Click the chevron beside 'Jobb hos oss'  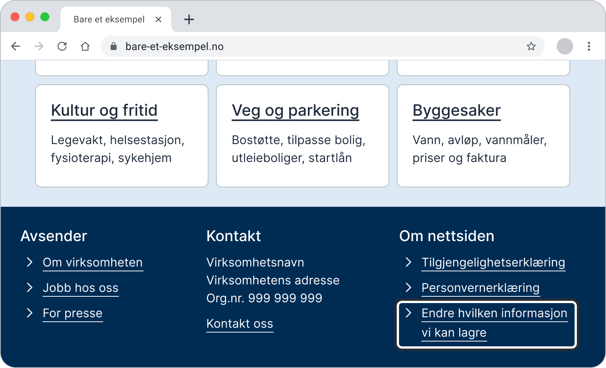click(x=30, y=287)
